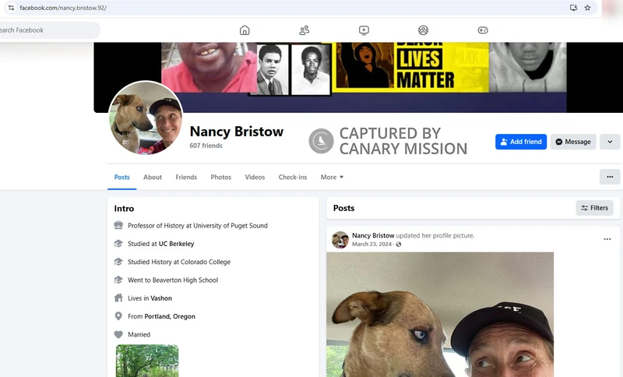Click the Nancy Bristow profile name heading
This screenshot has height=377, width=623.
pos(237,132)
